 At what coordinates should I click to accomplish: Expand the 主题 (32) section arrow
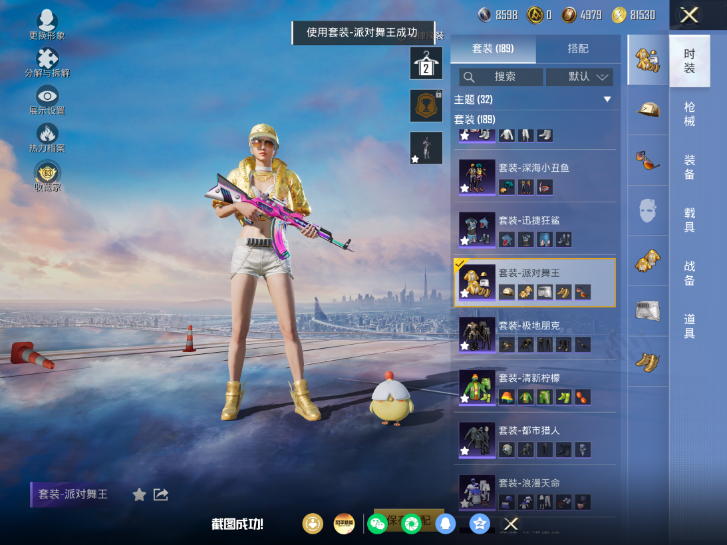[607, 99]
